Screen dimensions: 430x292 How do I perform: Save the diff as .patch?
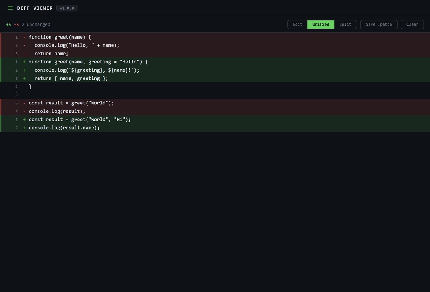click(379, 24)
